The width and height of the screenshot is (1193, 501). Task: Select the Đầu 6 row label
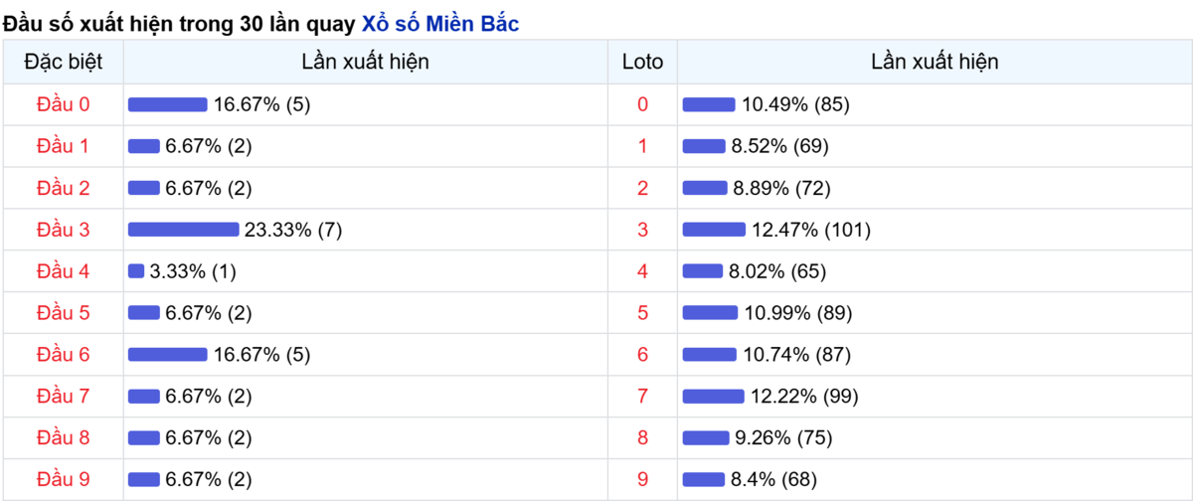click(x=63, y=355)
